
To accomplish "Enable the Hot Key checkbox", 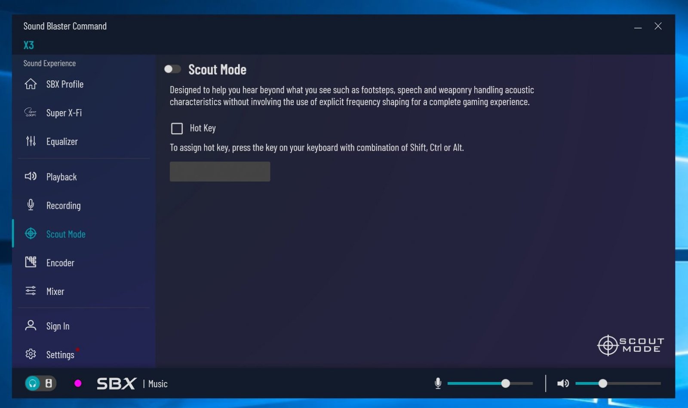I will 177,128.
